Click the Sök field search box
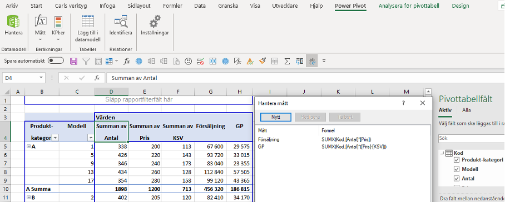This screenshot has height=202, width=505. click(472, 138)
